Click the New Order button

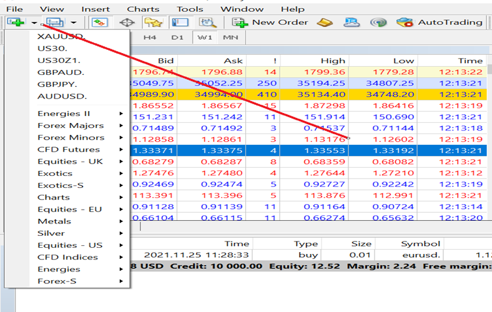(x=270, y=22)
